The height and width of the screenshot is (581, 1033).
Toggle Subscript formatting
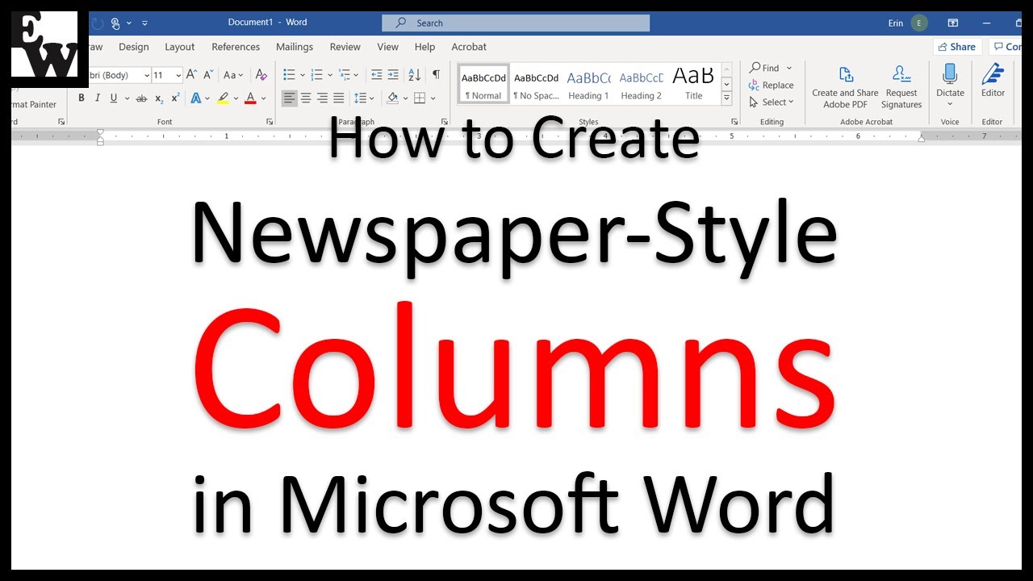pos(159,98)
